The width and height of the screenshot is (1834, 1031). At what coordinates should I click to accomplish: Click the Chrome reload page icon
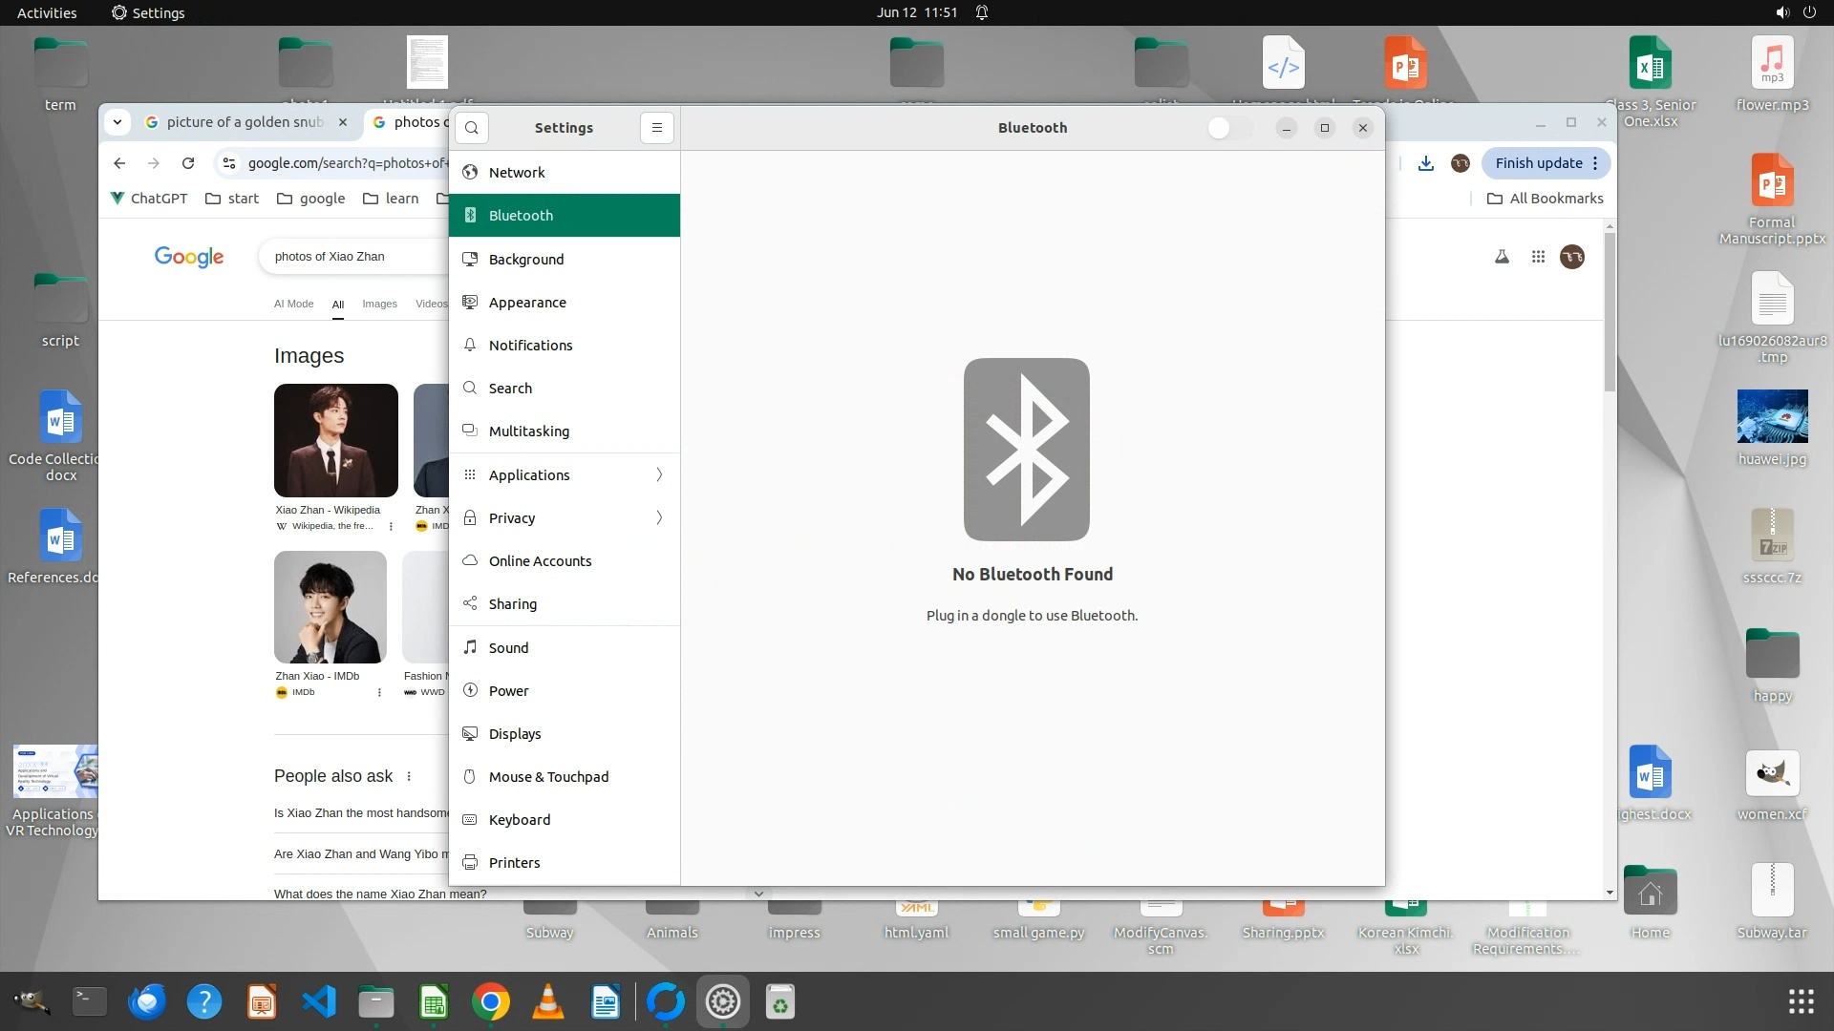tap(188, 163)
